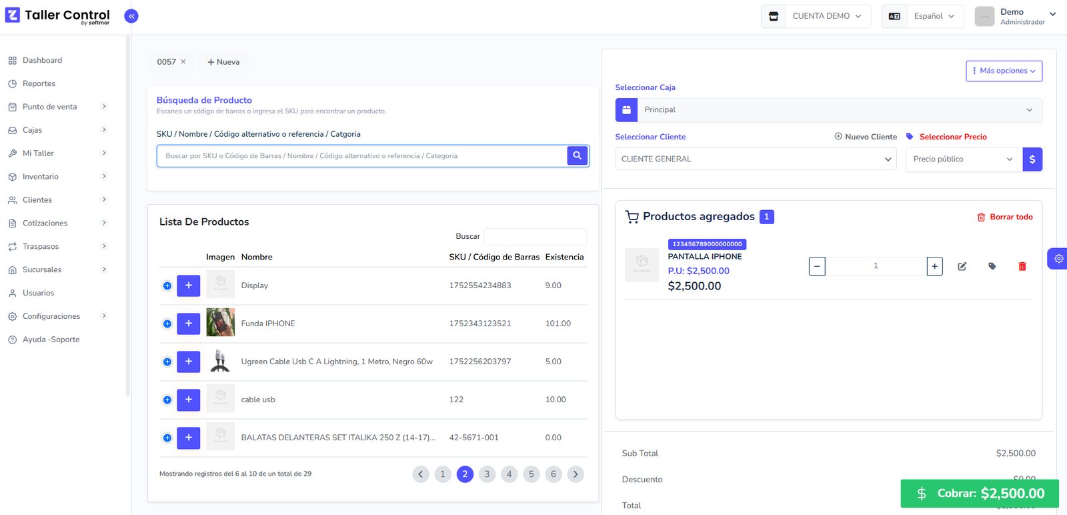This screenshot has width=1067, height=515.
Task: Increase PANTALLA IPHONE quantity with the plus stepper
Action: (x=934, y=266)
